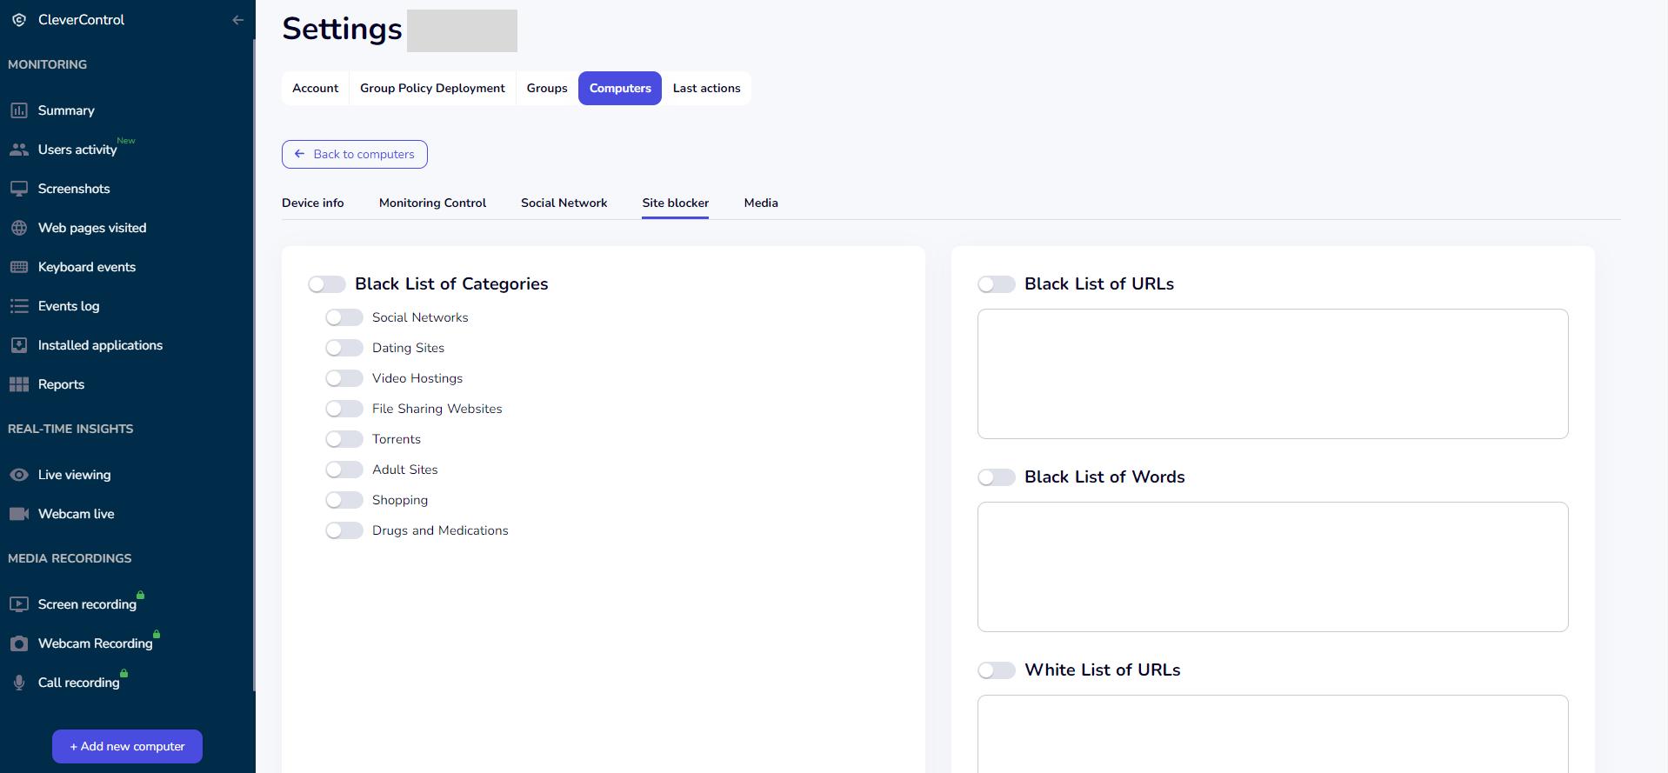Open Keyboard events in sidebar
1668x773 pixels.
[x=87, y=267]
